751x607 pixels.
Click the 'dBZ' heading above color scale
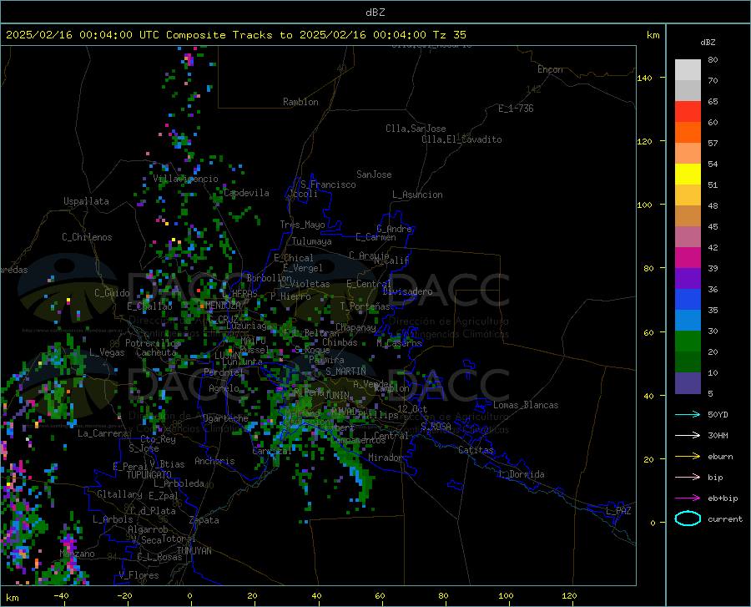[708, 42]
